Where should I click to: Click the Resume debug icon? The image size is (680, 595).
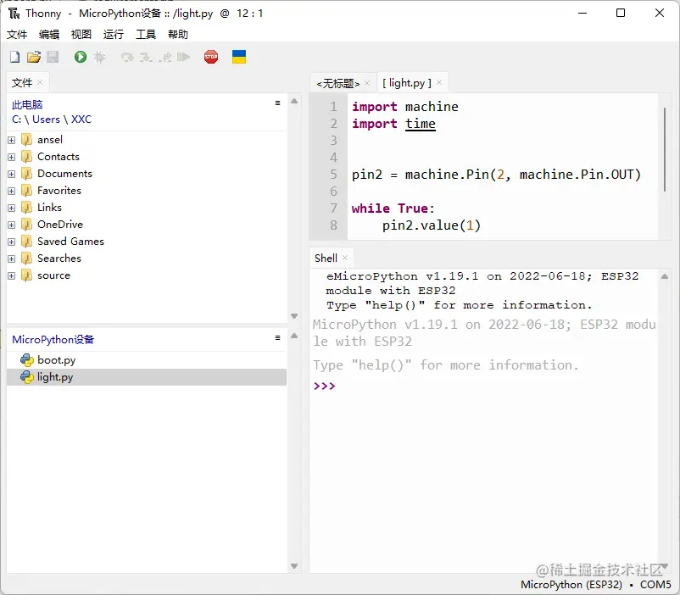[183, 57]
